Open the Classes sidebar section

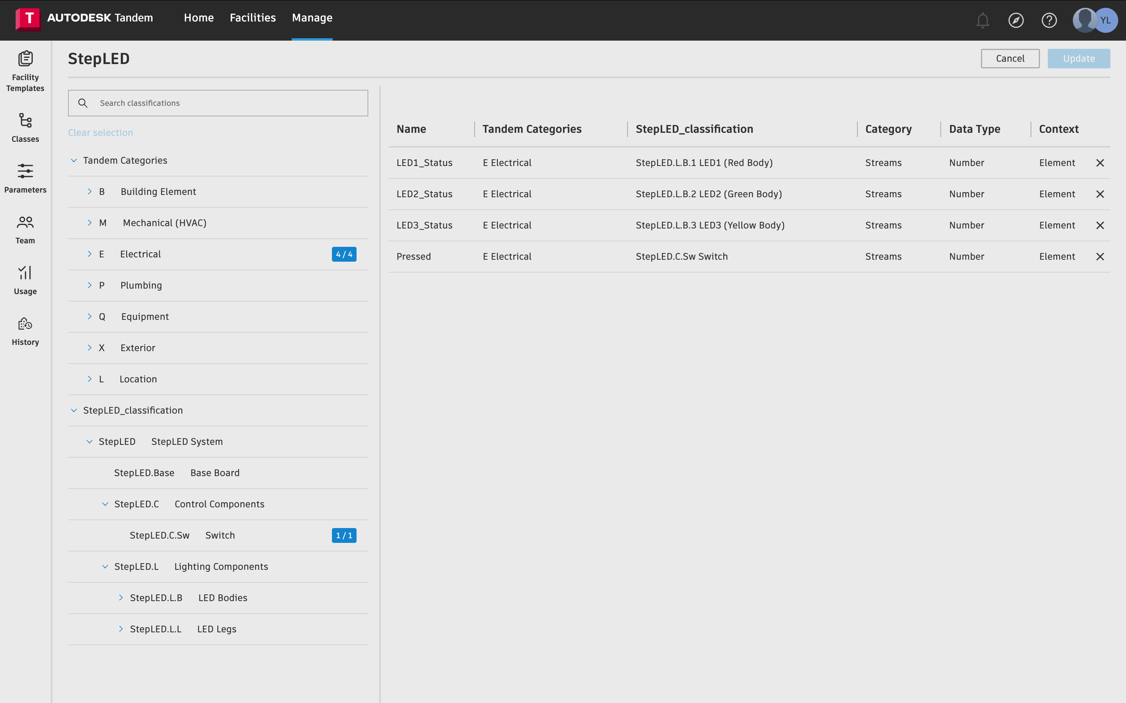click(25, 127)
